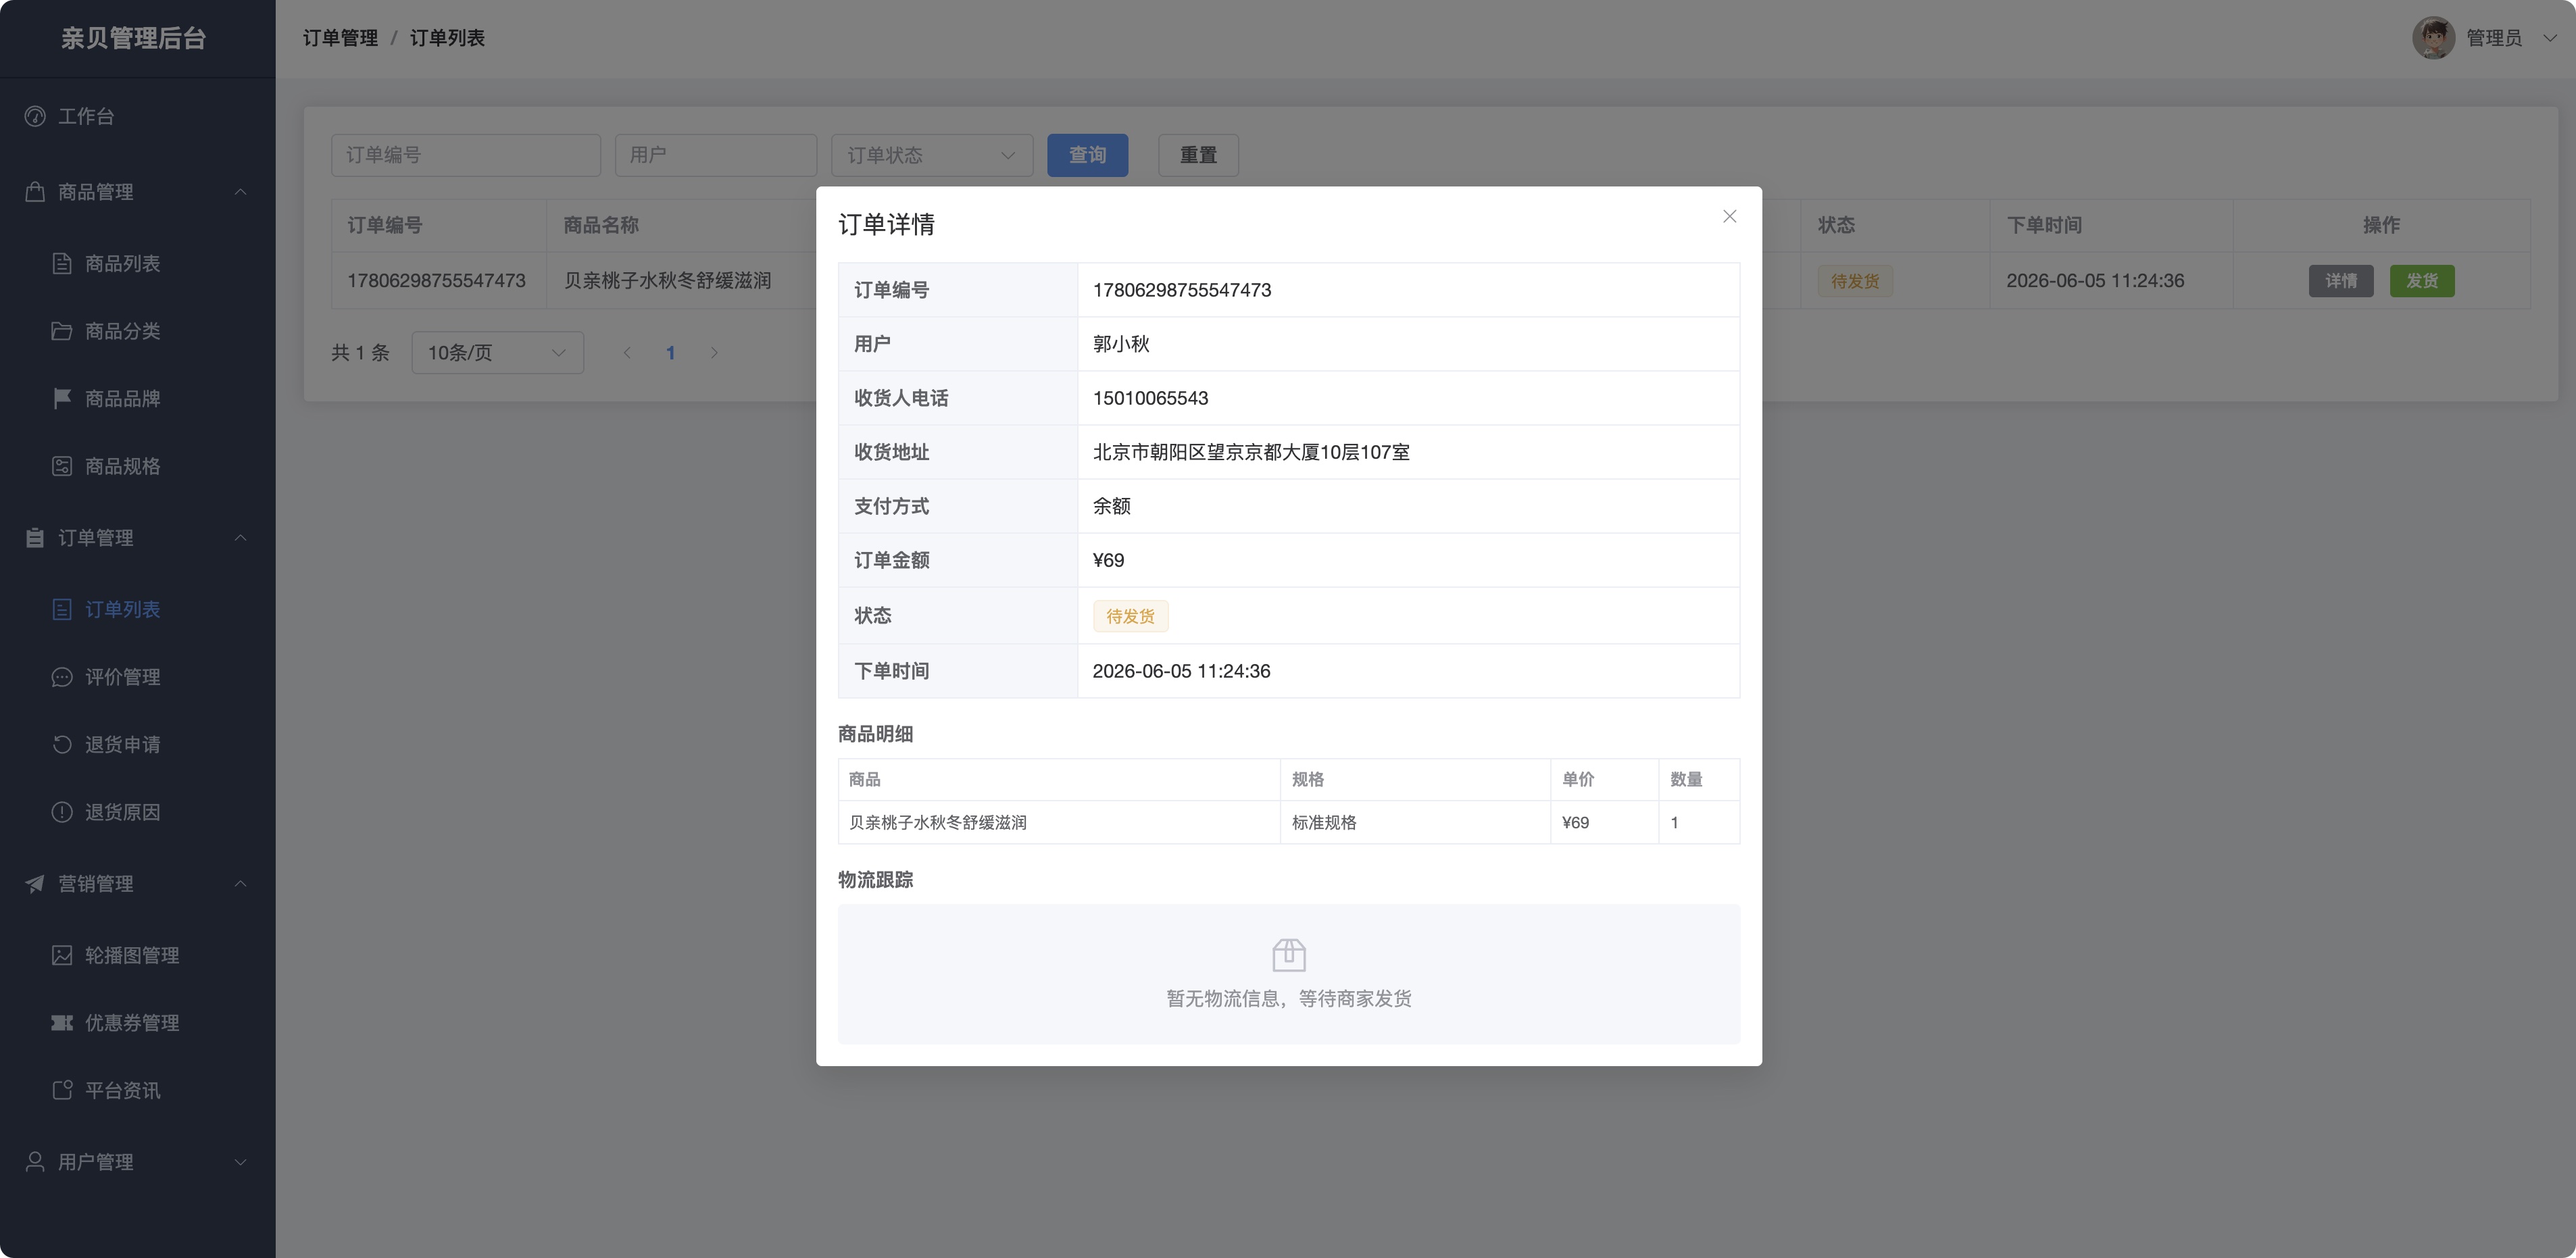Collapse the 商品管理 menu chevron
Screen dimensions: 2576x1258
[240, 191]
